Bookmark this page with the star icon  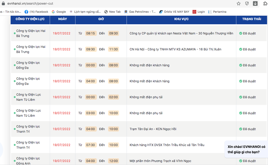pyautogui.click(x=239, y=4)
